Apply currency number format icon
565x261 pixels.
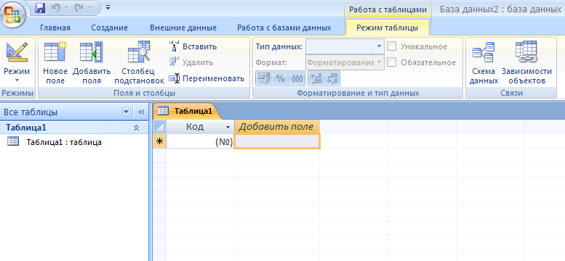pyautogui.click(x=264, y=78)
